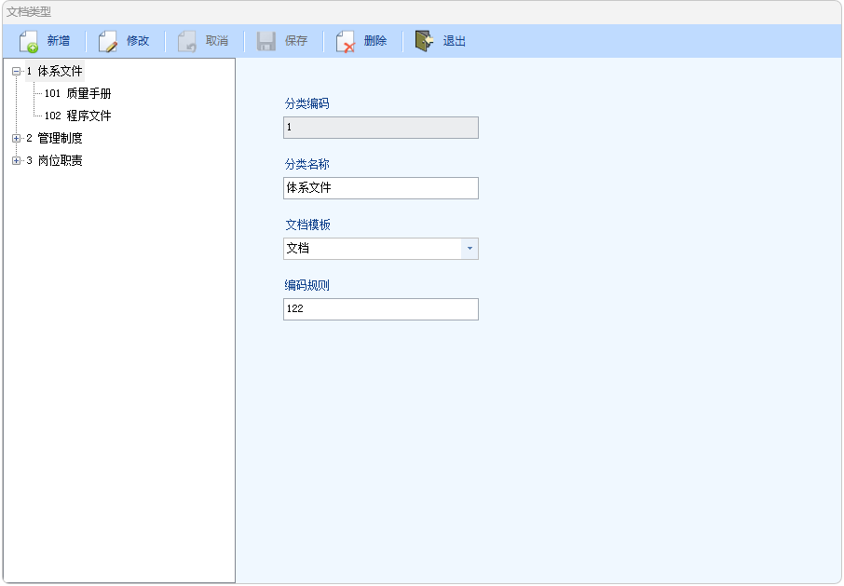Click the 分类编码 label

click(306, 103)
